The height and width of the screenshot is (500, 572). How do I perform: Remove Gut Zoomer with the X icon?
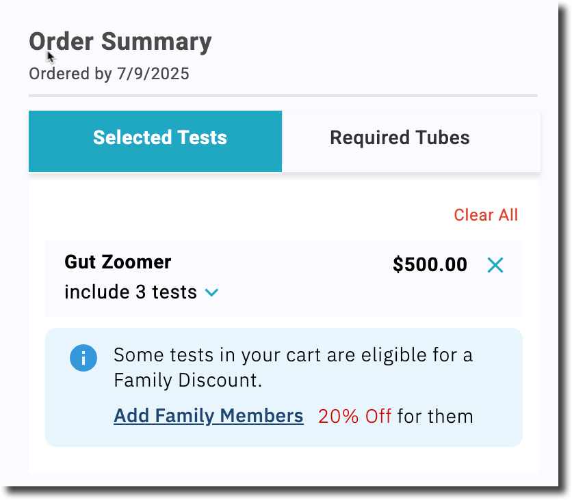[495, 265]
